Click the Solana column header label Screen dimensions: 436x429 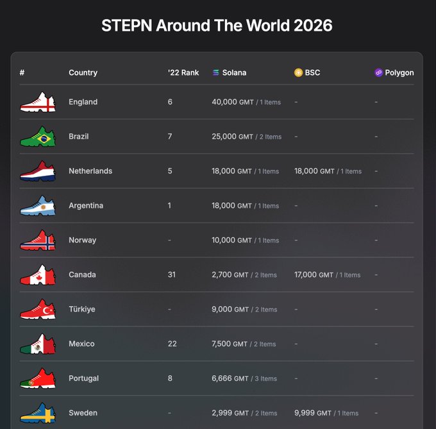point(234,72)
